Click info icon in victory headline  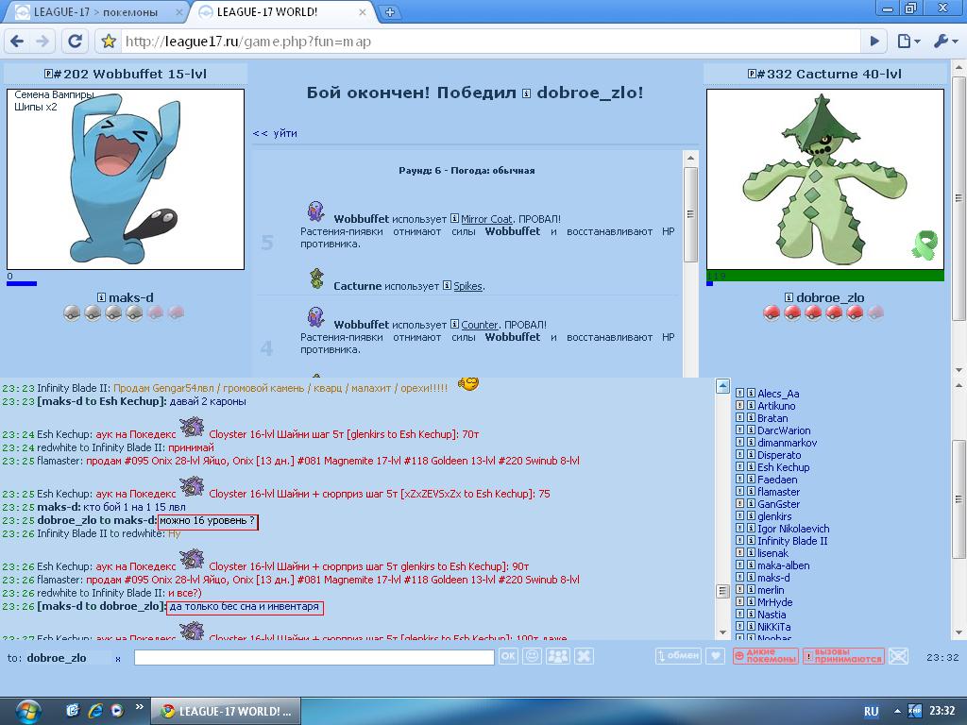(x=527, y=93)
